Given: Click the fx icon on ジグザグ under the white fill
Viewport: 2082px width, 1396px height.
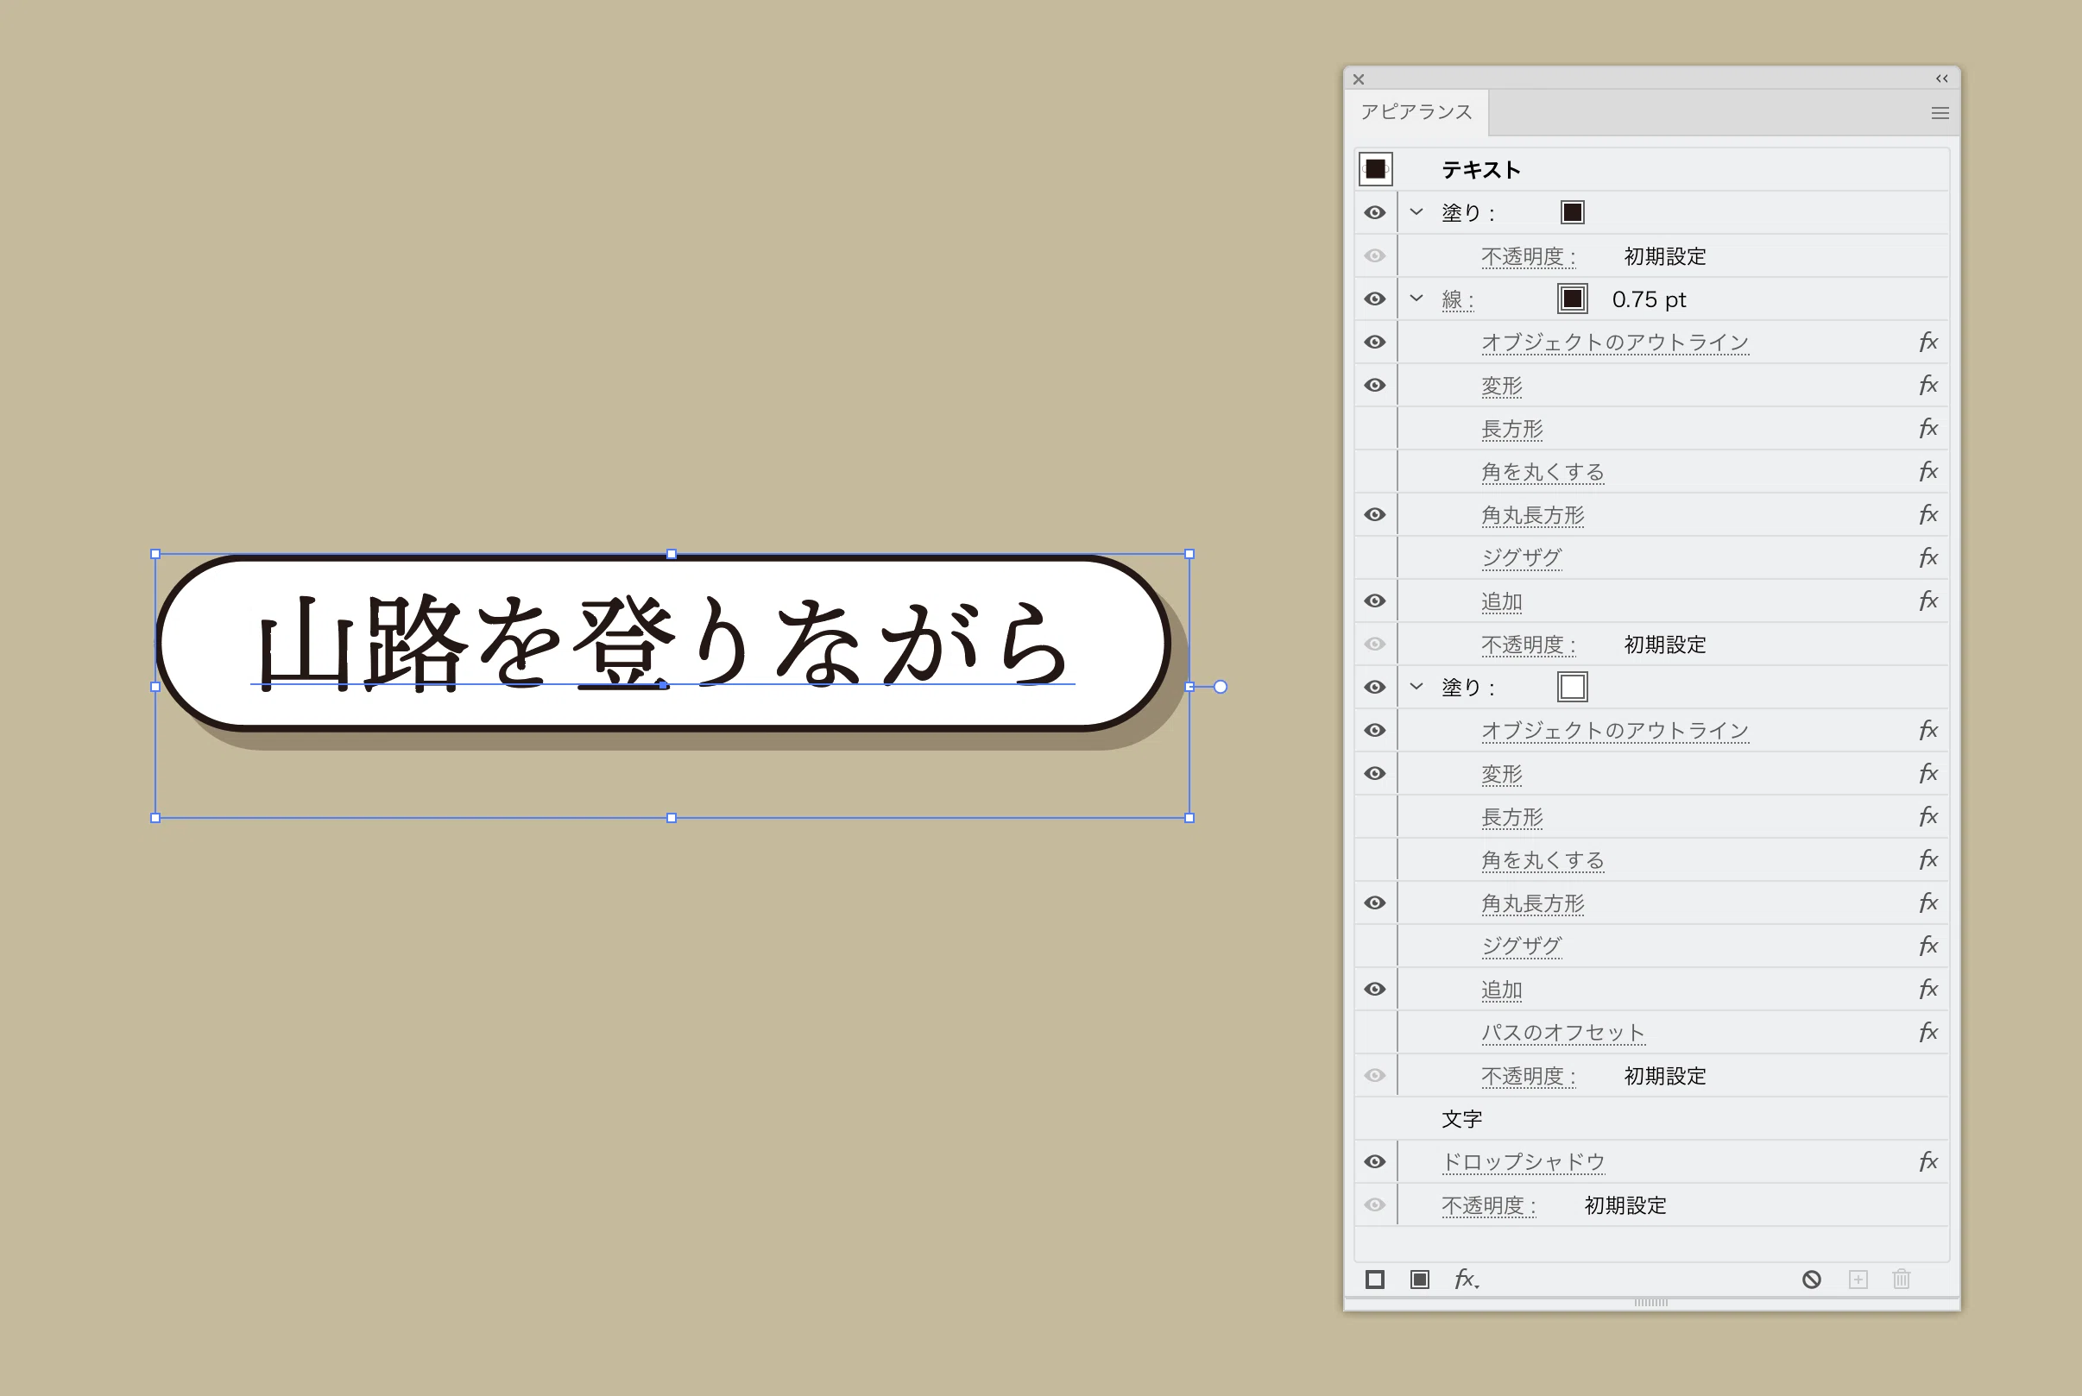Looking at the screenshot, I should (x=1928, y=946).
